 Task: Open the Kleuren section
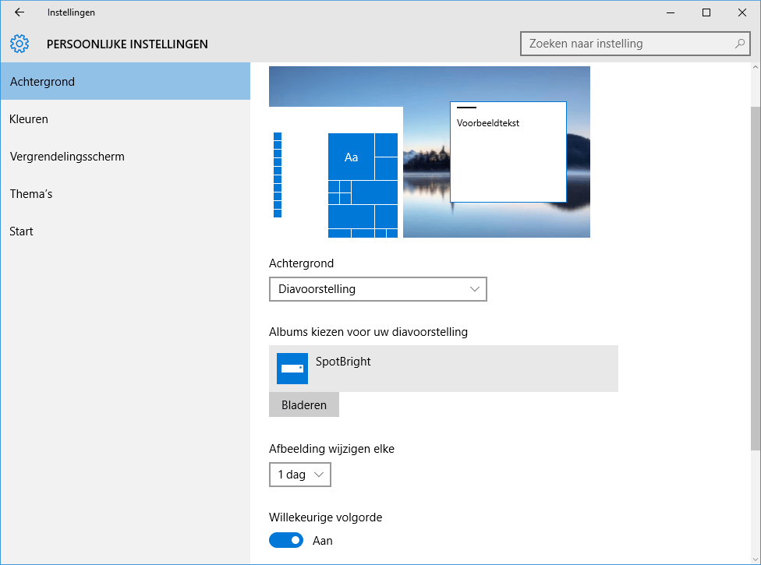(126, 118)
